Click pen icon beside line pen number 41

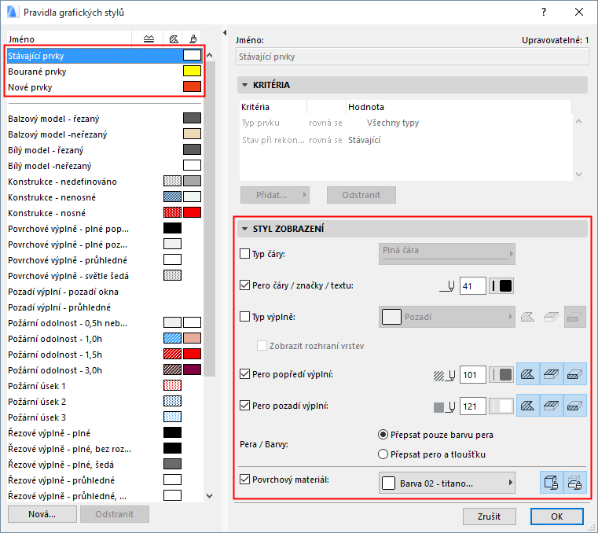(447, 286)
